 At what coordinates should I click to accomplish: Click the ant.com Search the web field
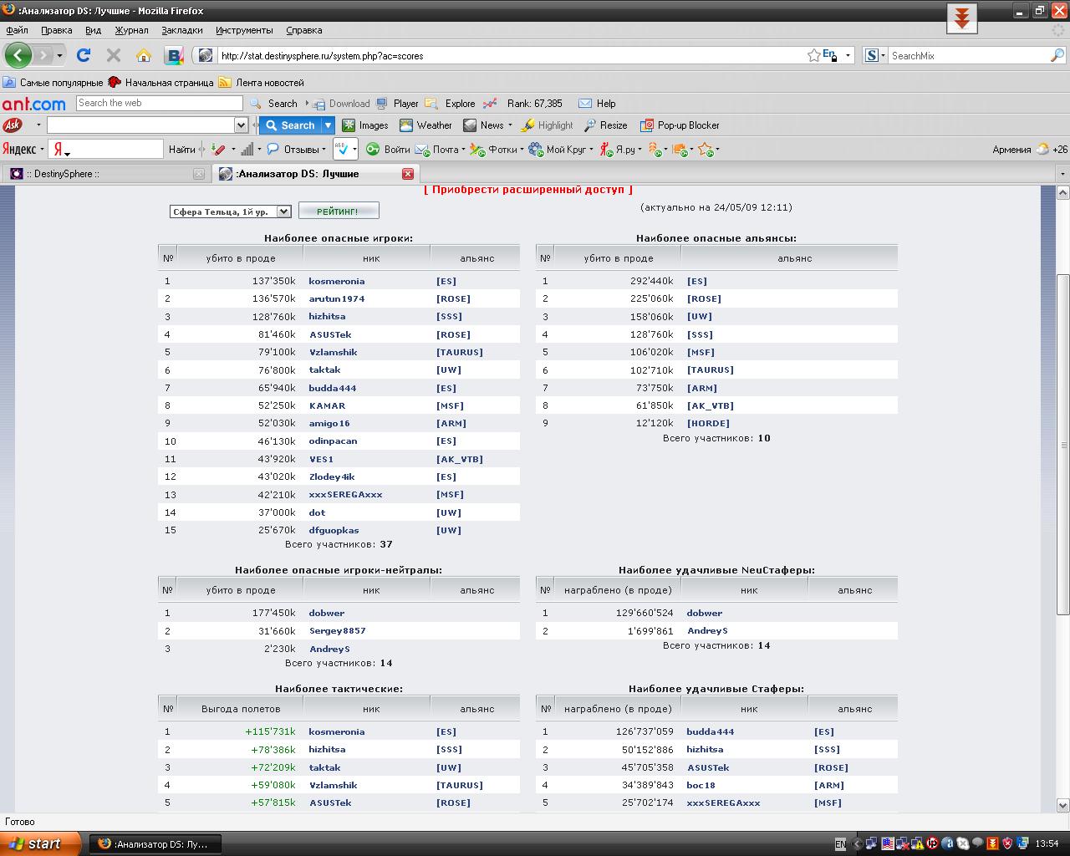(159, 103)
